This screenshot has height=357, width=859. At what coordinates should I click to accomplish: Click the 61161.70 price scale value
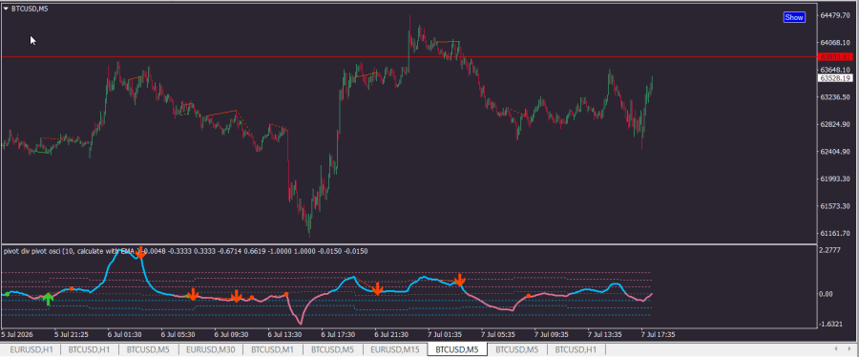tap(835, 234)
